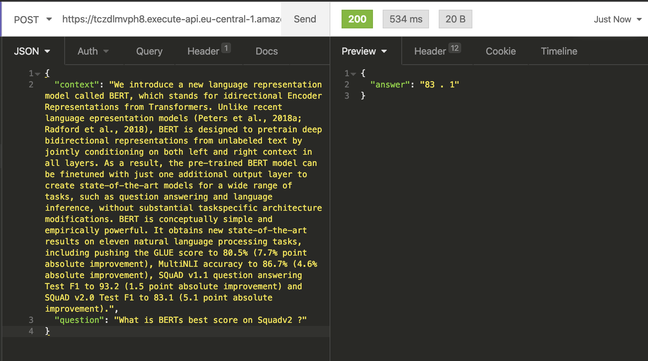Open the Timeline tab
Screen dimensions: 648x361
point(559,51)
